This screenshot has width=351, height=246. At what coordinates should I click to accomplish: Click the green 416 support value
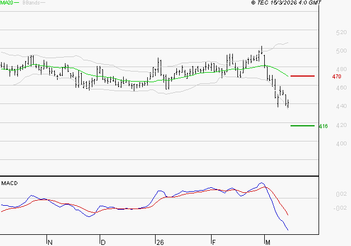(323, 126)
